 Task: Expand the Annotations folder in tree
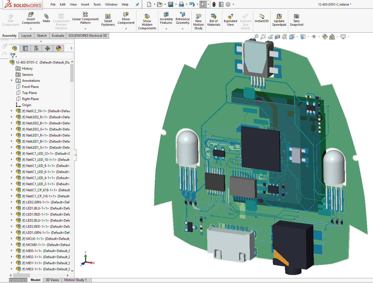click(x=12, y=81)
